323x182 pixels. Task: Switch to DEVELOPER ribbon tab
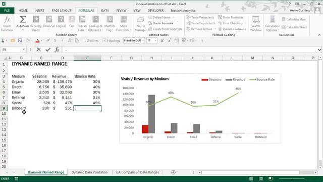[155, 11]
